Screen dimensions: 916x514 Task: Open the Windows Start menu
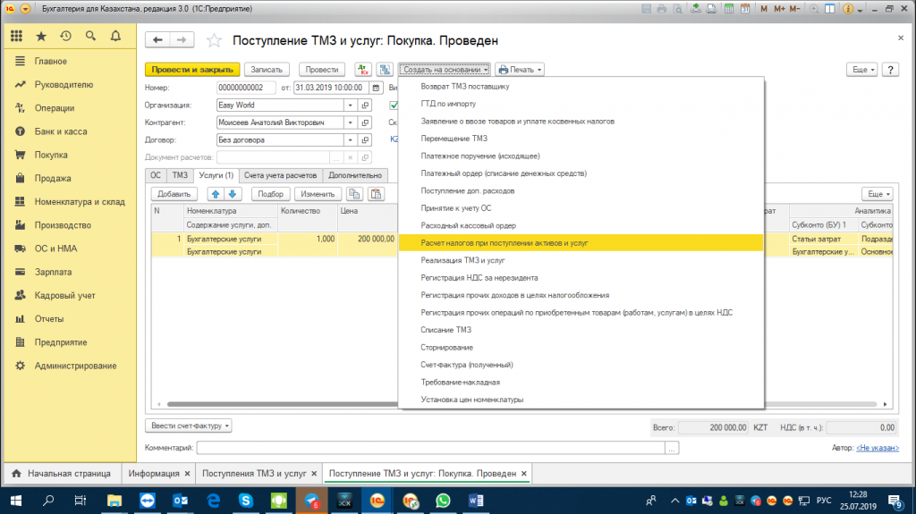[x=16, y=501]
